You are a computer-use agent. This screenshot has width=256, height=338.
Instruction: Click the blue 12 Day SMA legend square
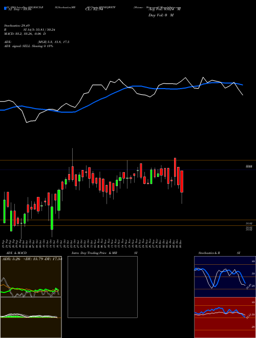[x=5, y=9]
